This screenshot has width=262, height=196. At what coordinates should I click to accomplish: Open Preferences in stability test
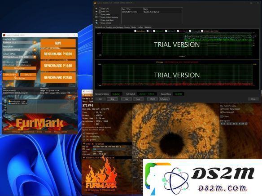coord(164,99)
